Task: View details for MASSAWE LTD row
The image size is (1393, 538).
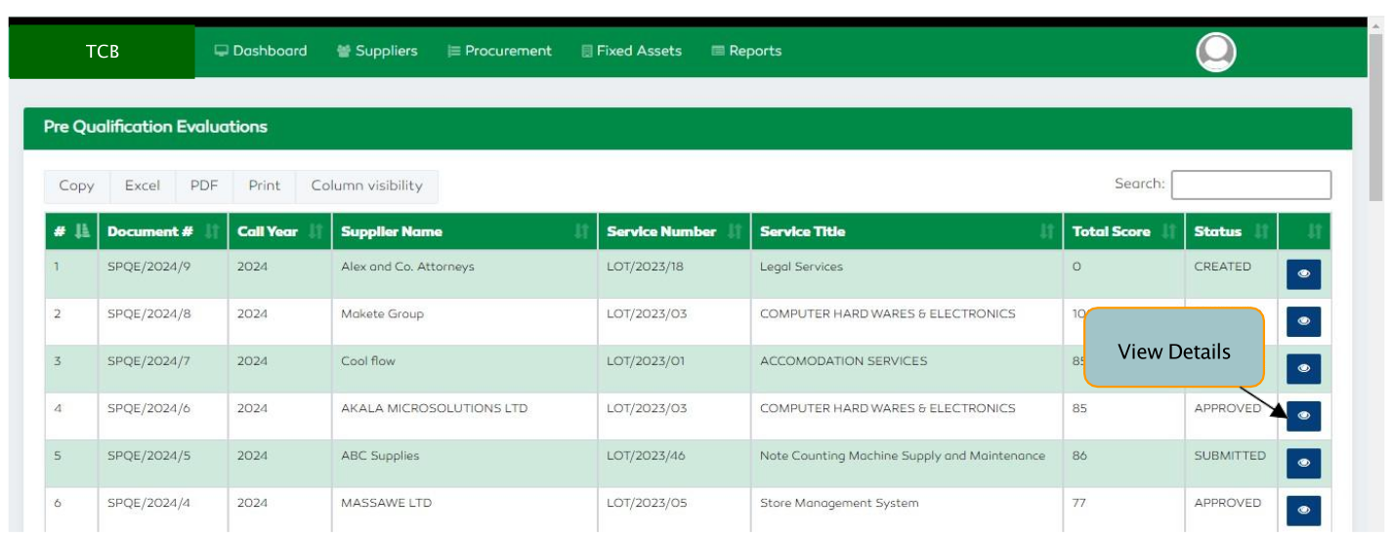Action: pyautogui.click(x=1303, y=510)
